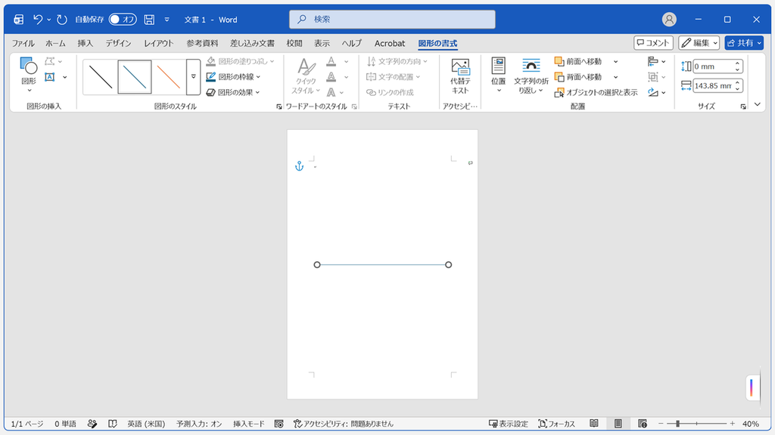Click アクセシビリティ: 問題ありません status
The width and height of the screenshot is (775, 435).
click(x=344, y=424)
